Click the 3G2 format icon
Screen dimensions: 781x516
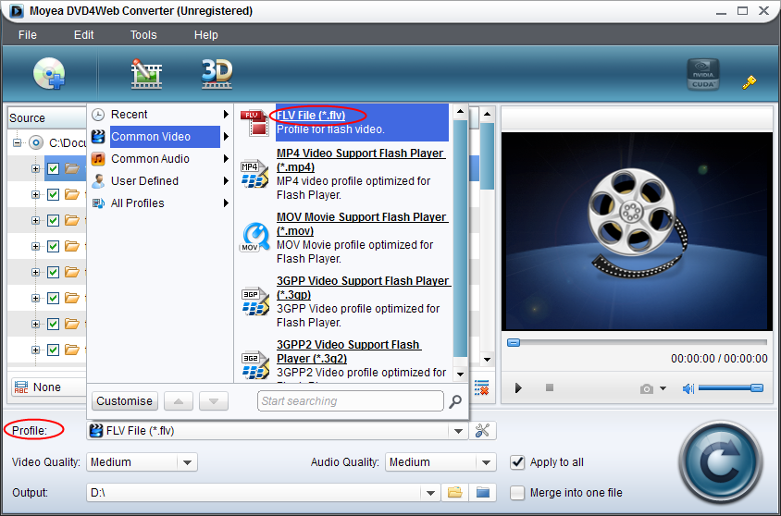coord(254,365)
